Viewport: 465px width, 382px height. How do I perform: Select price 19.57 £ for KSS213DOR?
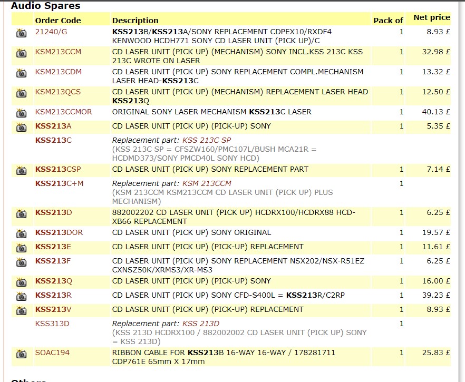click(x=436, y=232)
